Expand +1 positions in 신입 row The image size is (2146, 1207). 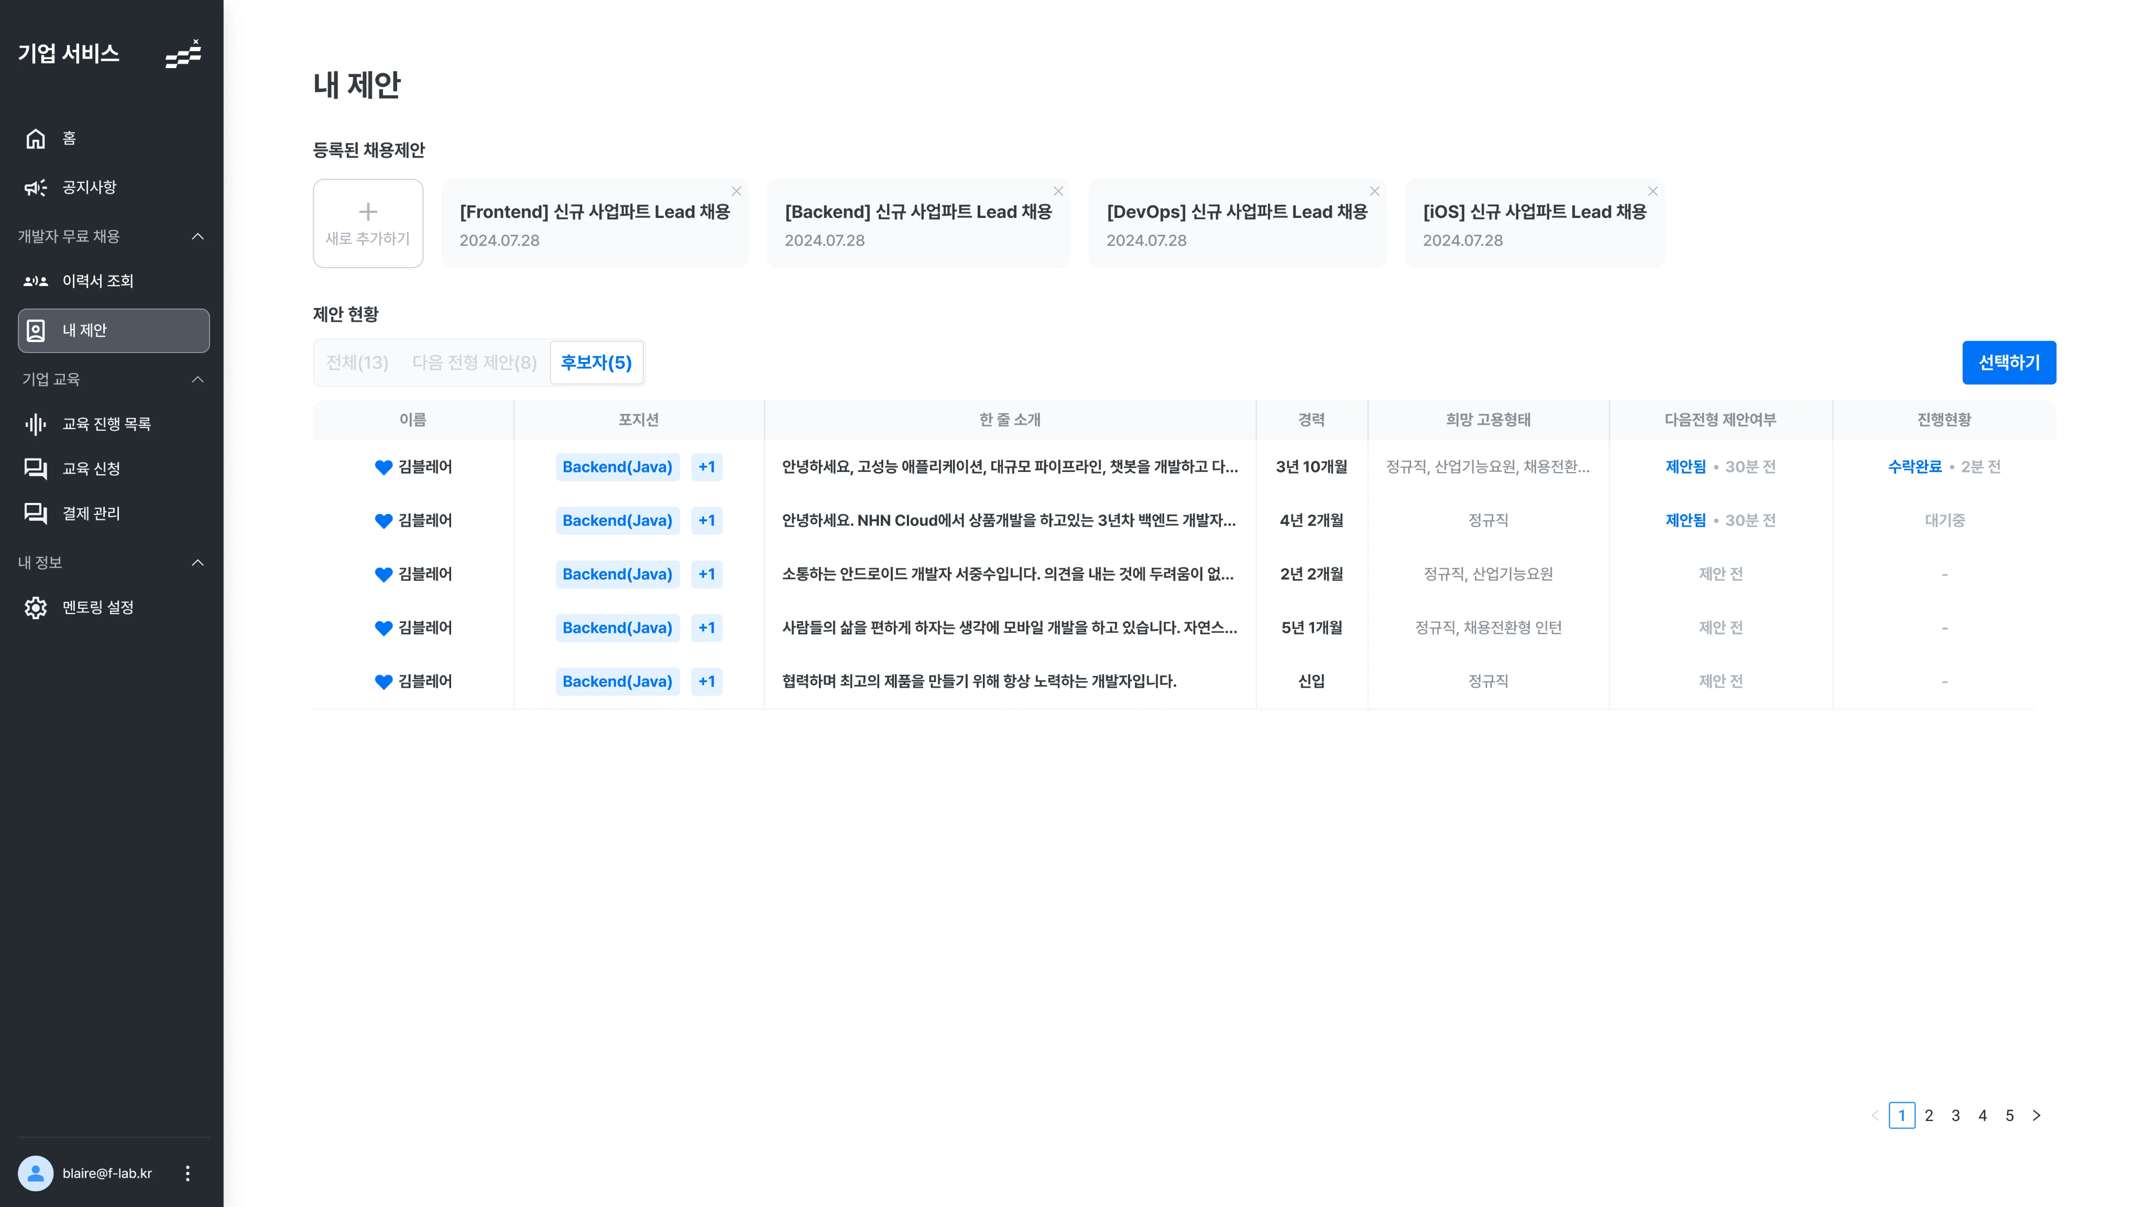pyautogui.click(x=706, y=682)
